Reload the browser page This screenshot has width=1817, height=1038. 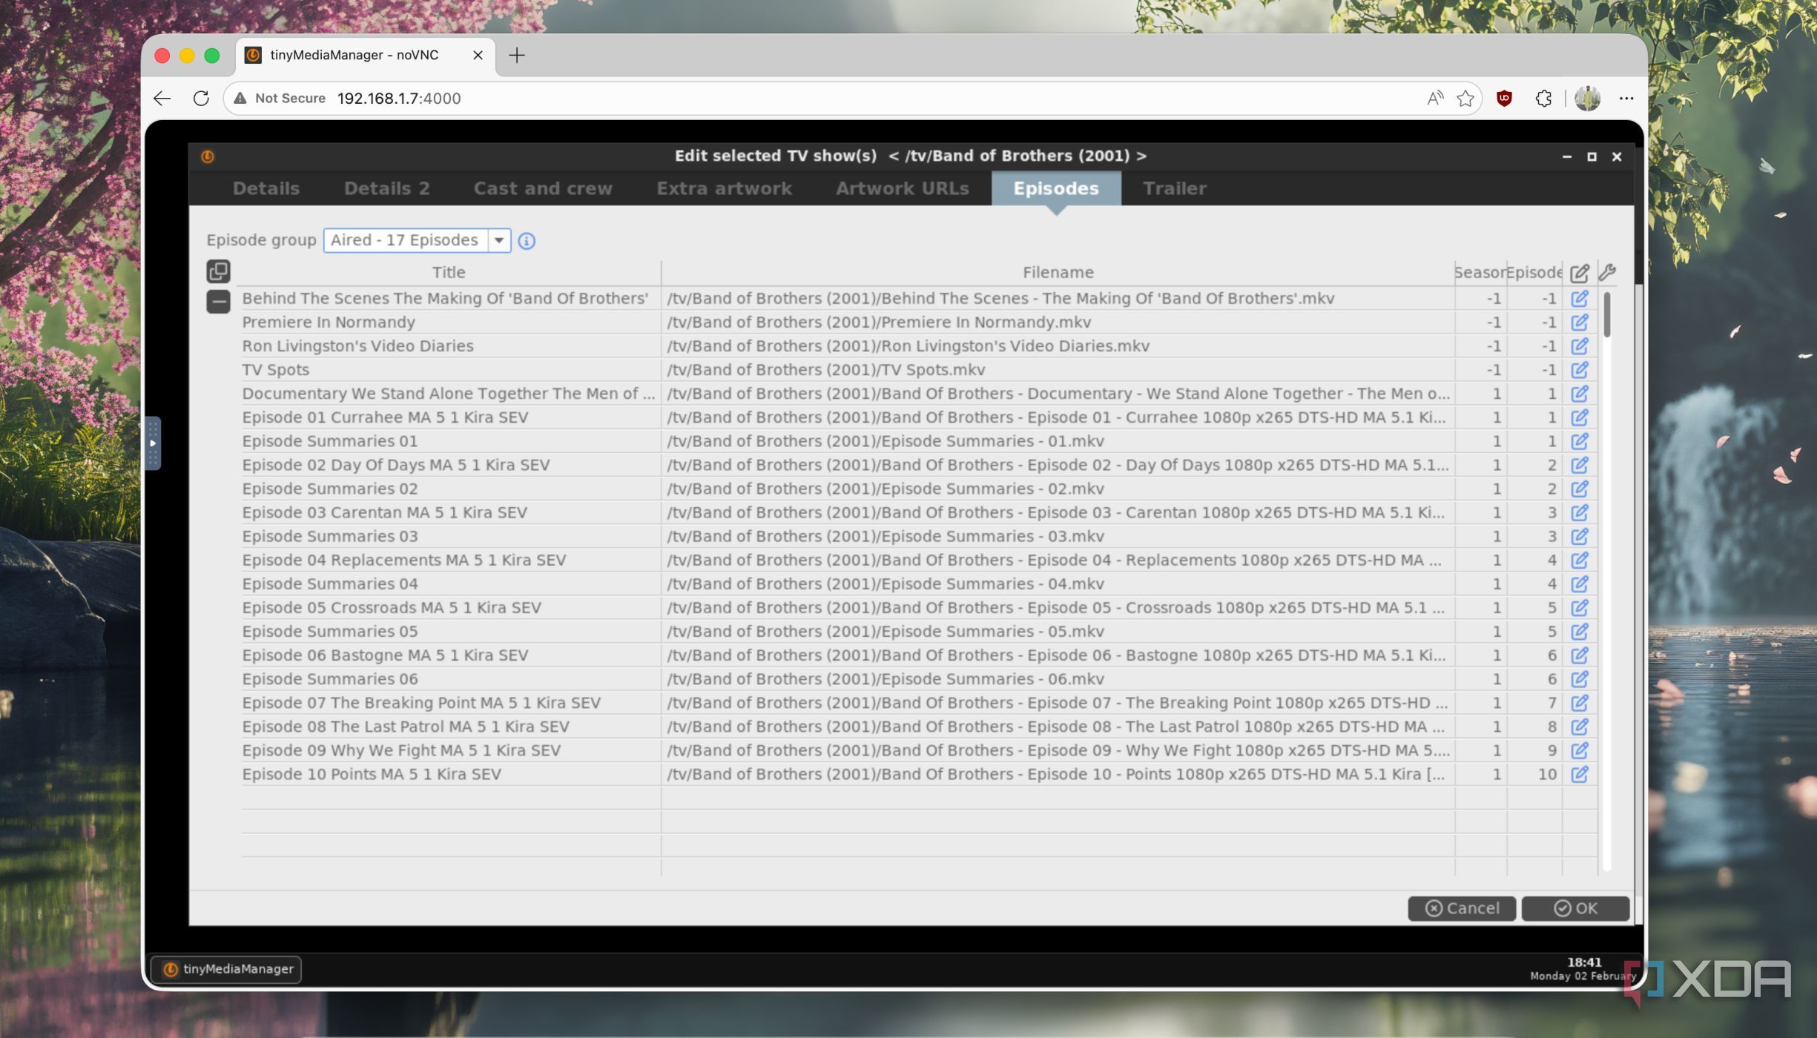click(200, 98)
